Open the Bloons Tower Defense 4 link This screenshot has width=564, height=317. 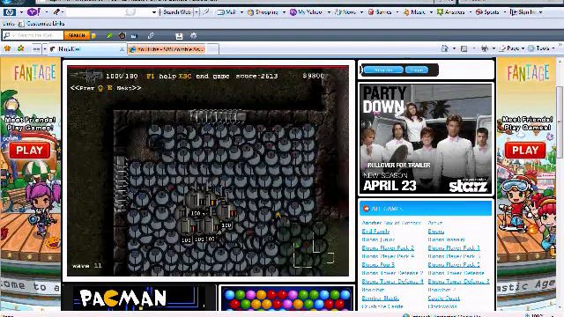click(392, 282)
